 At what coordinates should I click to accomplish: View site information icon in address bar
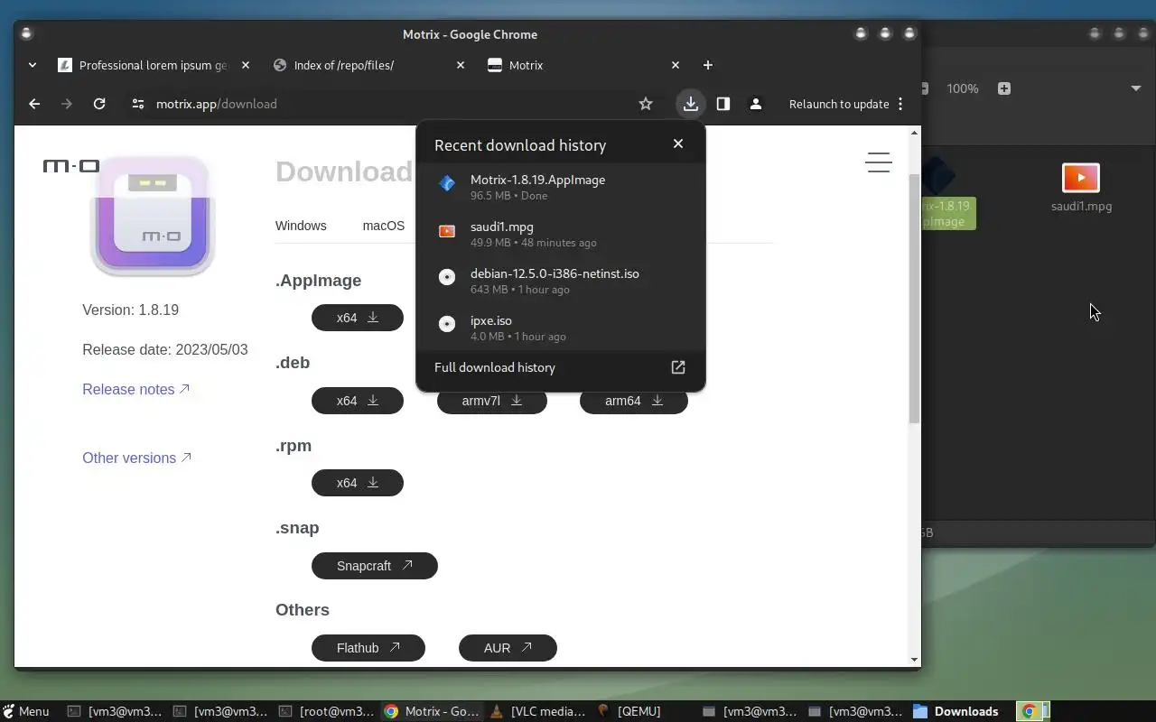(x=137, y=104)
